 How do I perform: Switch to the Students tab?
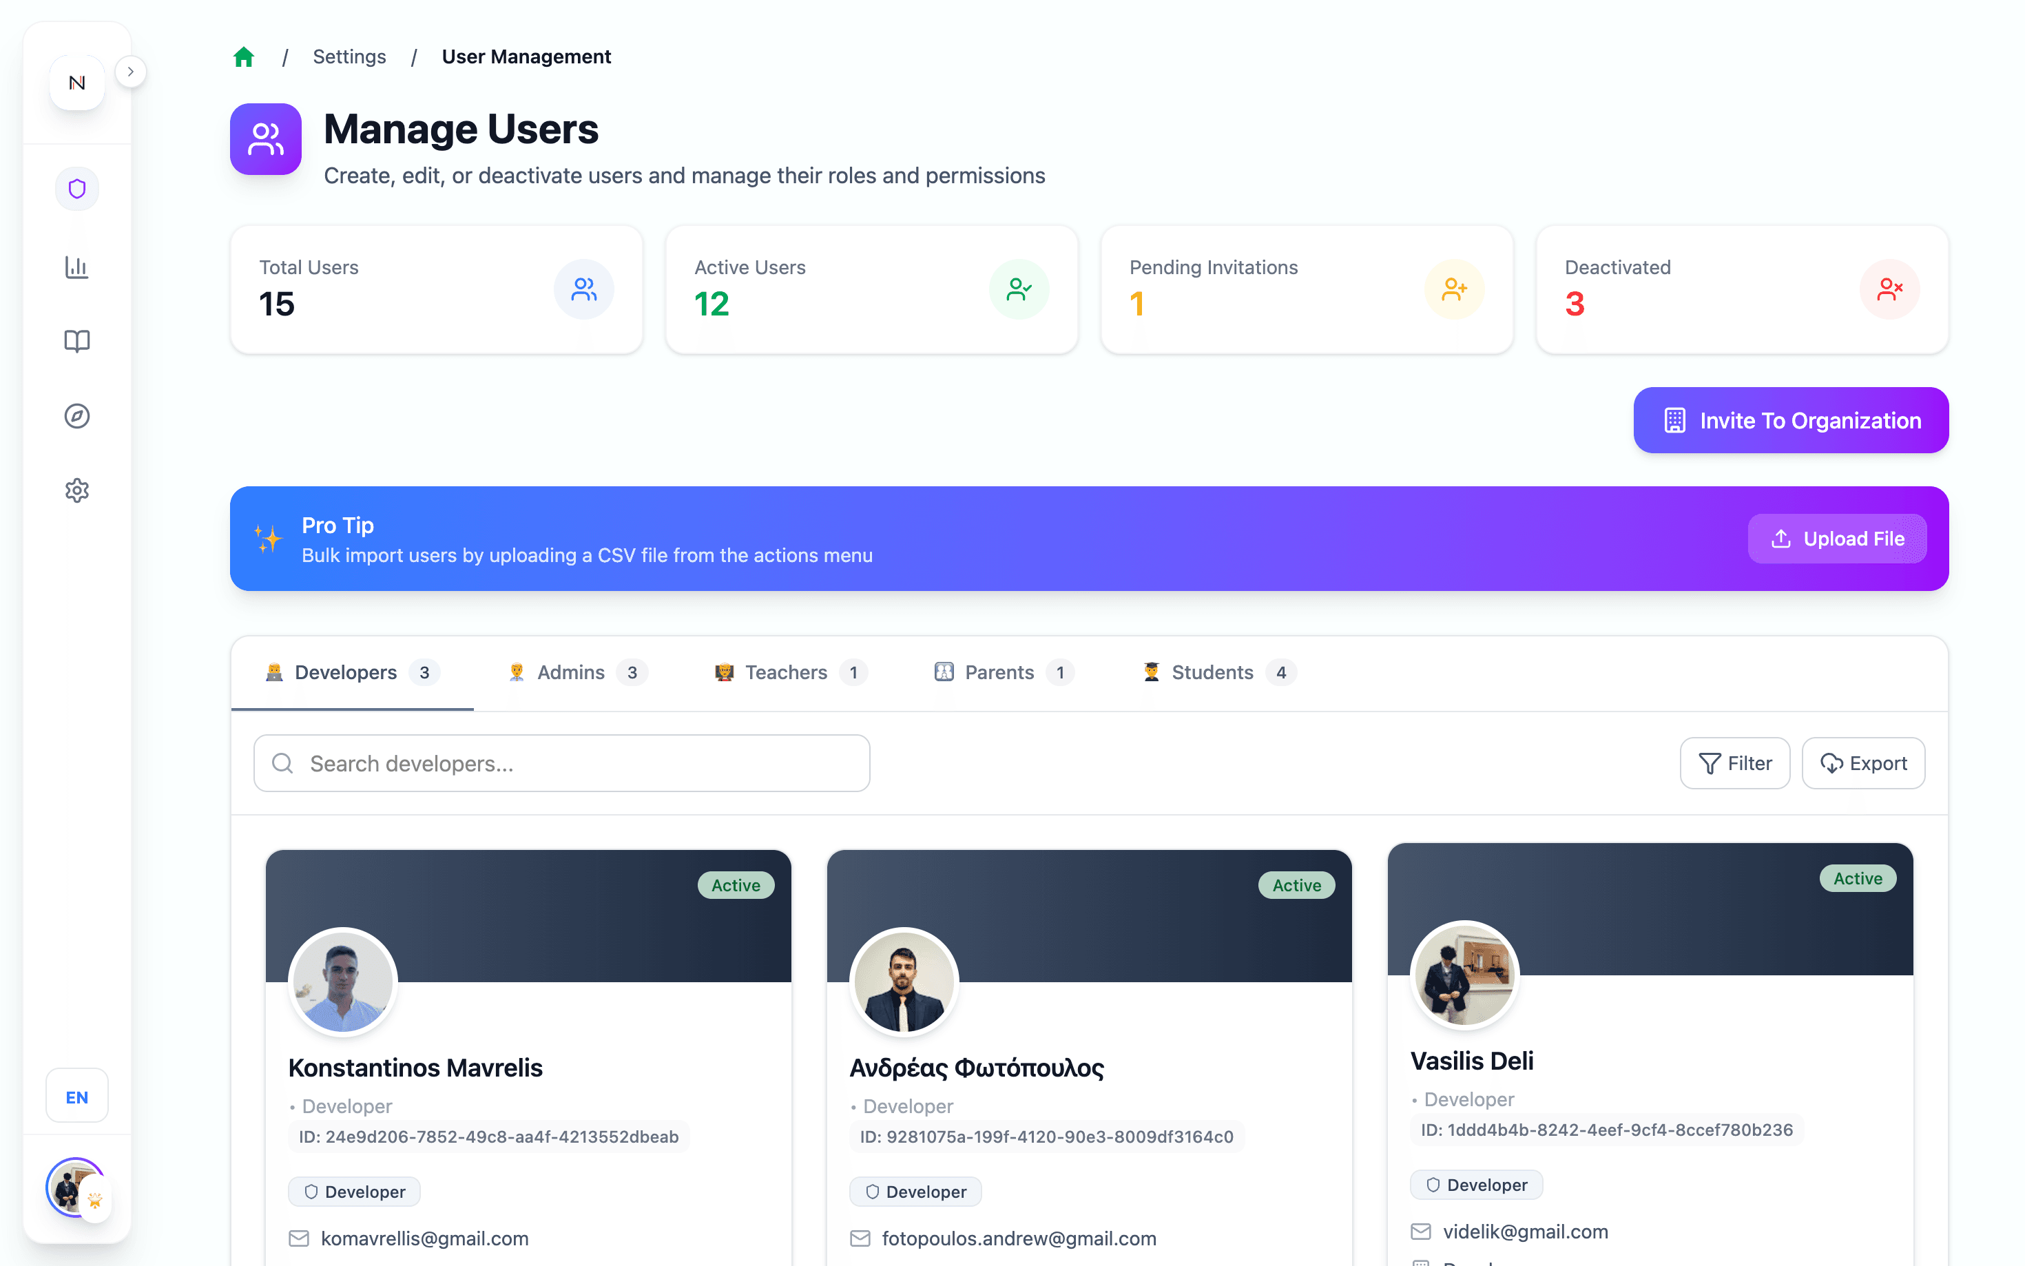click(x=1219, y=672)
